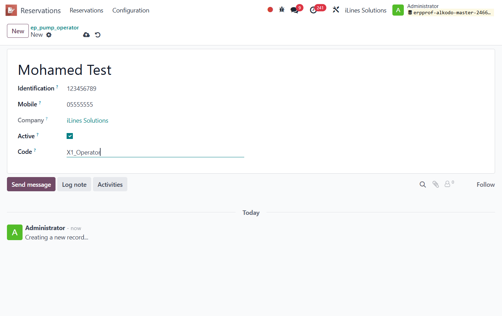Click the red recording indicator dot
The width and height of the screenshot is (502, 316).
coord(270,10)
